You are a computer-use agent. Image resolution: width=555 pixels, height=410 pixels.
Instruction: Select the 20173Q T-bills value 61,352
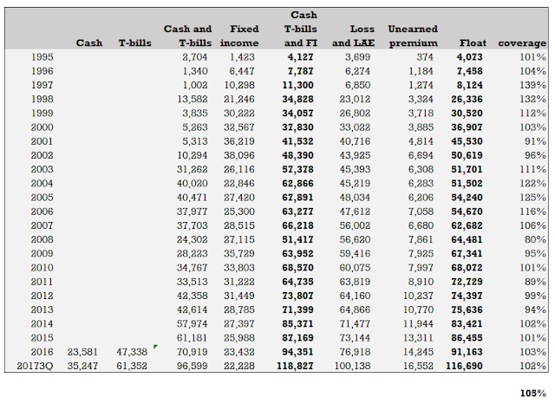point(132,366)
